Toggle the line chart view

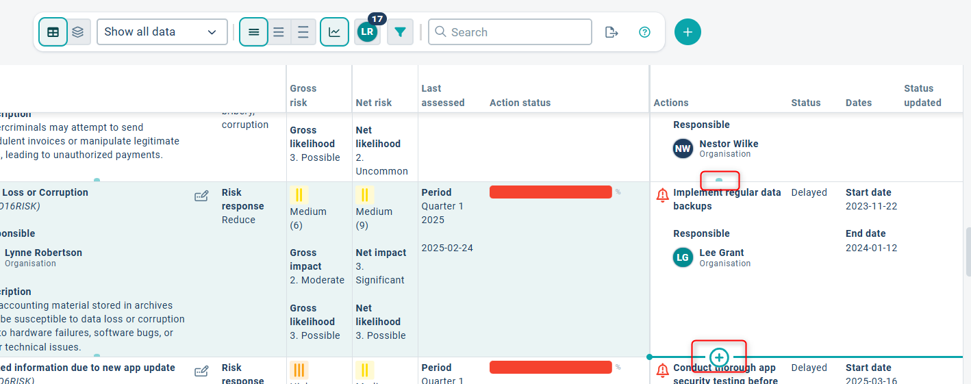pyautogui.click(x=334, y=32)
